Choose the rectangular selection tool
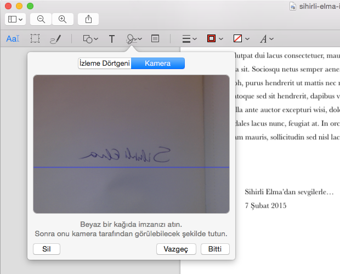This screenshot has height=274, width=340. (35, 39)
